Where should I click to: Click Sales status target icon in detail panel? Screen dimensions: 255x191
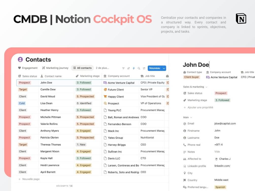coord(184,93)
